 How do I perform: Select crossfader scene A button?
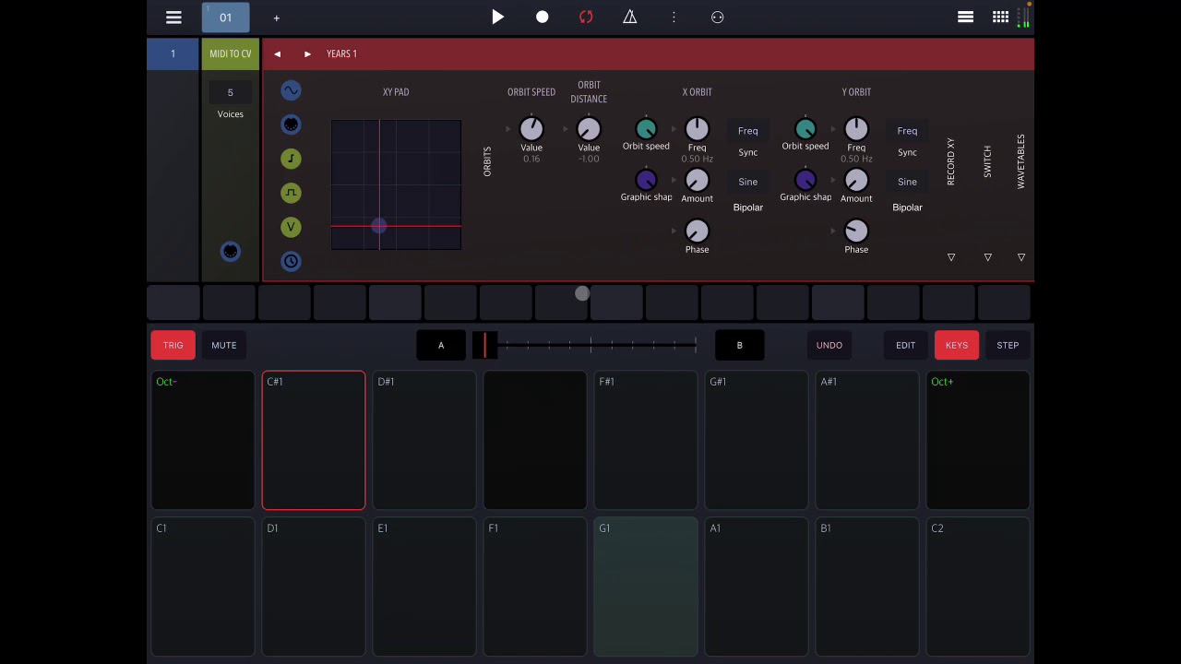click(x=441, y=345)
